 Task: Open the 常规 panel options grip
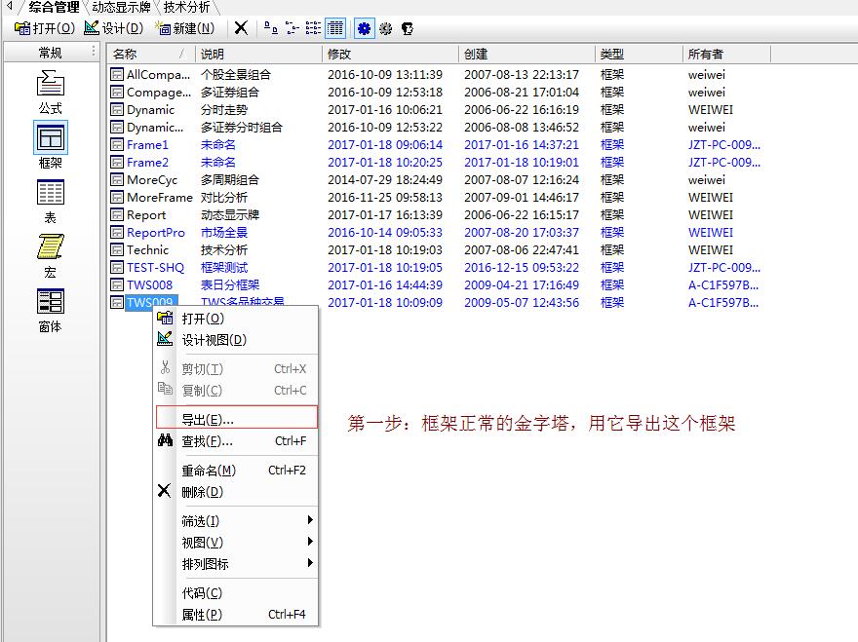click(x=94, y=52)
